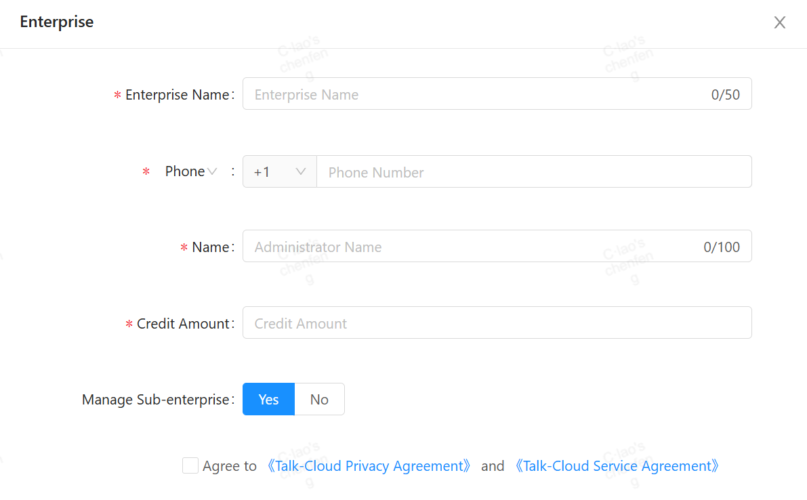807x500 pixels.
Task: Choose No for Manage Sub-enterprise
Action: [319, 399]
